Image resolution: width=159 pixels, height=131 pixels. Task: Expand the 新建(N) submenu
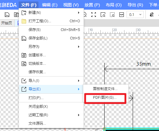[x=51, y=13]
